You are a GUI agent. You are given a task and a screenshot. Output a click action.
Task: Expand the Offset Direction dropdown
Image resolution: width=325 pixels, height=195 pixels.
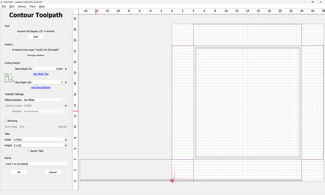tap(43, 100)
